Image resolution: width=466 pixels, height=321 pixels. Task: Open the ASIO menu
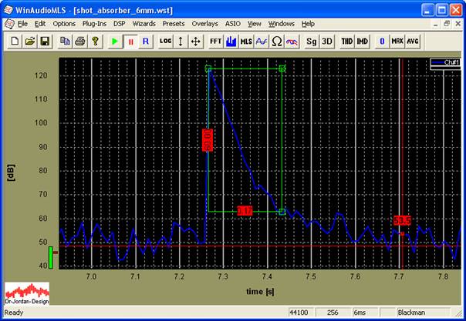(233, 24)
